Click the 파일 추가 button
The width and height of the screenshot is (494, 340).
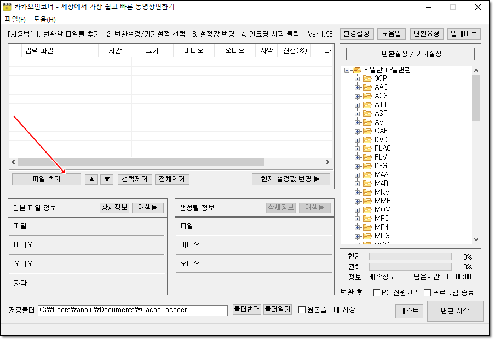tap(47, 179)
